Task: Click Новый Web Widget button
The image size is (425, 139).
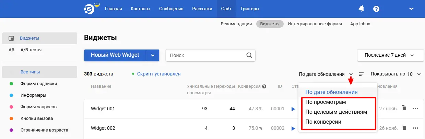Action: [115, 55]
